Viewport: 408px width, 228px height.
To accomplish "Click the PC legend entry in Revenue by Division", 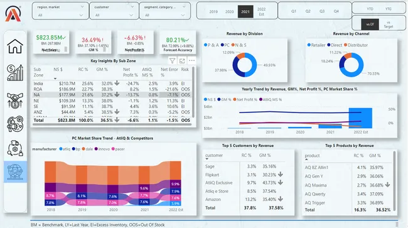I will pyautogui.click(x=225, y=45).
